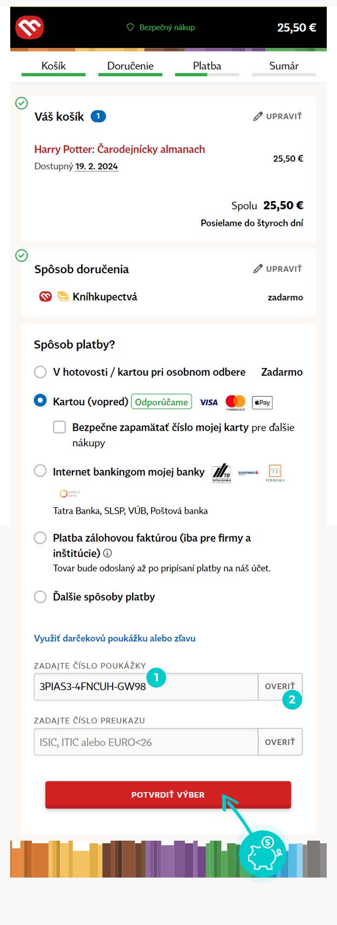Viewport: 337px width, 925px height.
Task: Click the pencil icon beside Spôsob doručenia
Action: point(258,269)
